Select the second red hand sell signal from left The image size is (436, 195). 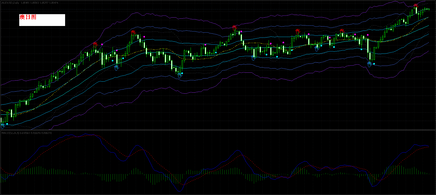133,33
